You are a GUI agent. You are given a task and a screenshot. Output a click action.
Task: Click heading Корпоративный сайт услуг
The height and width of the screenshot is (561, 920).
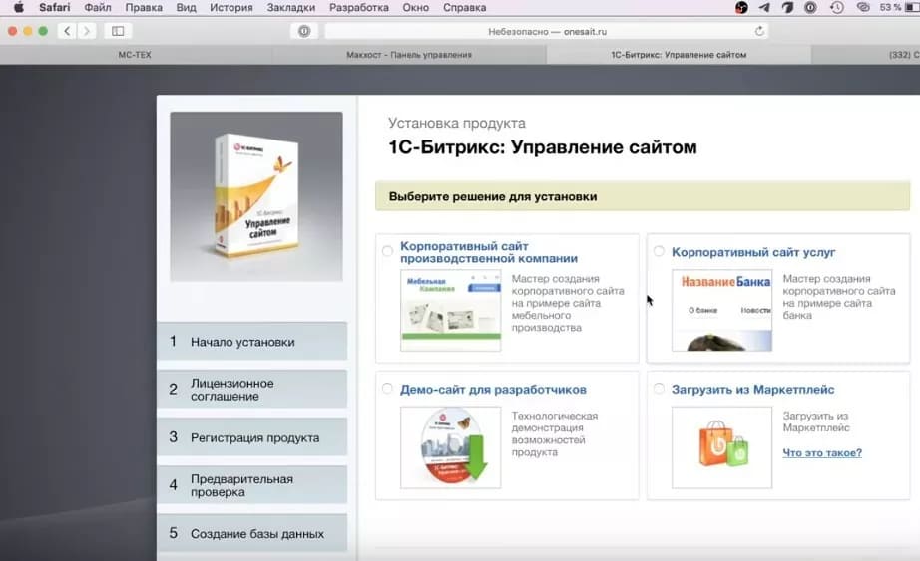pos(753,252)
